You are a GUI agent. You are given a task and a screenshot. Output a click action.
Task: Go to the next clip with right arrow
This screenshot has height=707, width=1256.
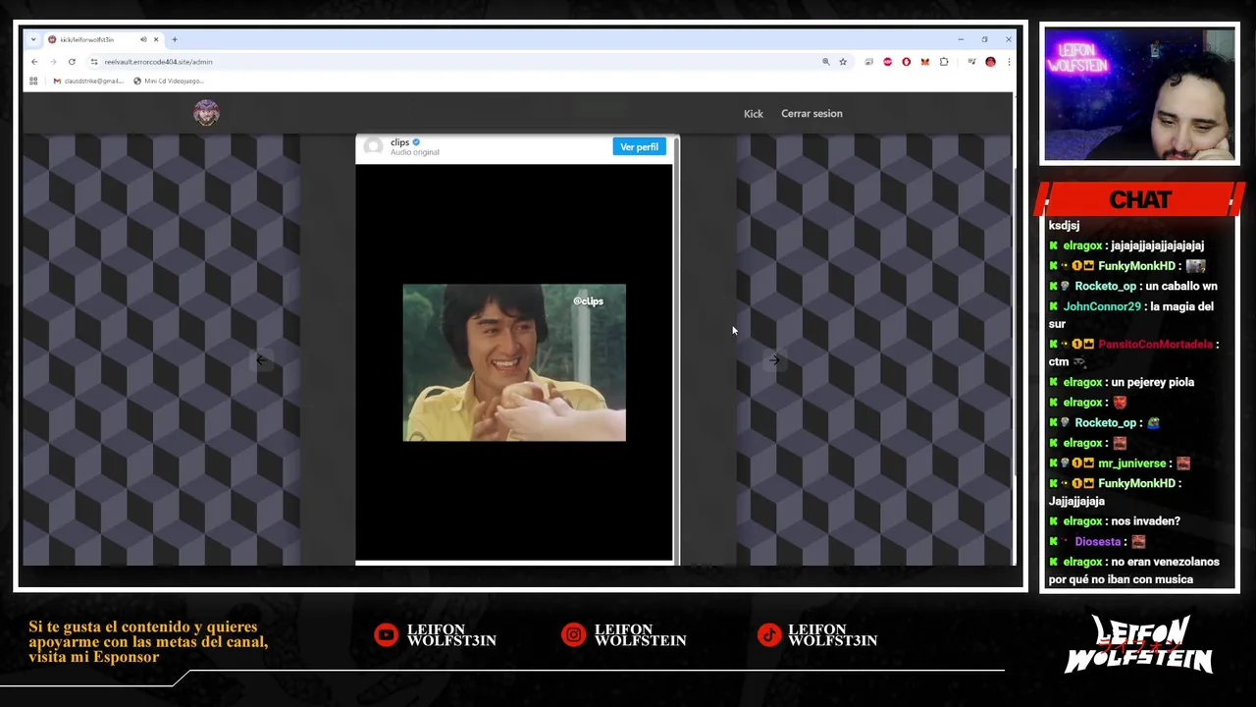click(x=774, y=360)
